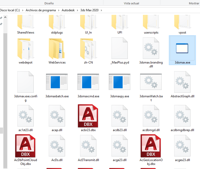Select the acgex23.dll file icon

(183, 146)
